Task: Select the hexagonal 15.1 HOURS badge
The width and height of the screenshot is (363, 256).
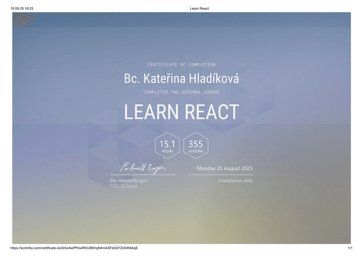Action: point(167,145)
